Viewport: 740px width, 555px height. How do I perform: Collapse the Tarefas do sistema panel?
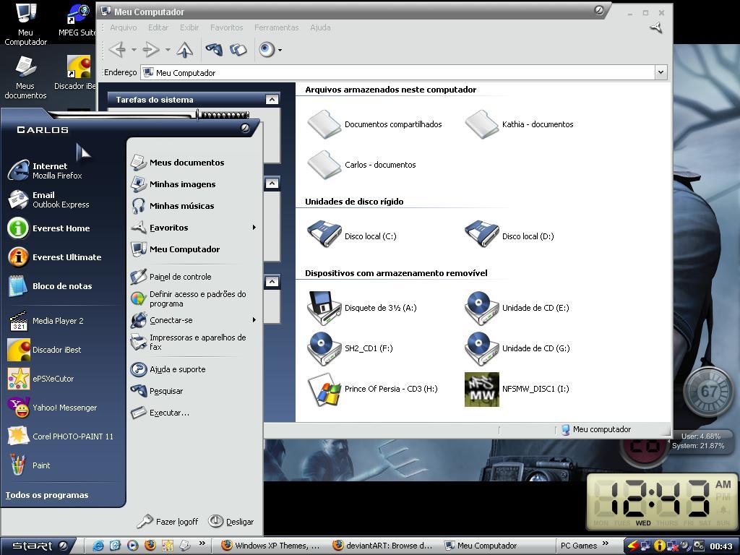(272, 99)
